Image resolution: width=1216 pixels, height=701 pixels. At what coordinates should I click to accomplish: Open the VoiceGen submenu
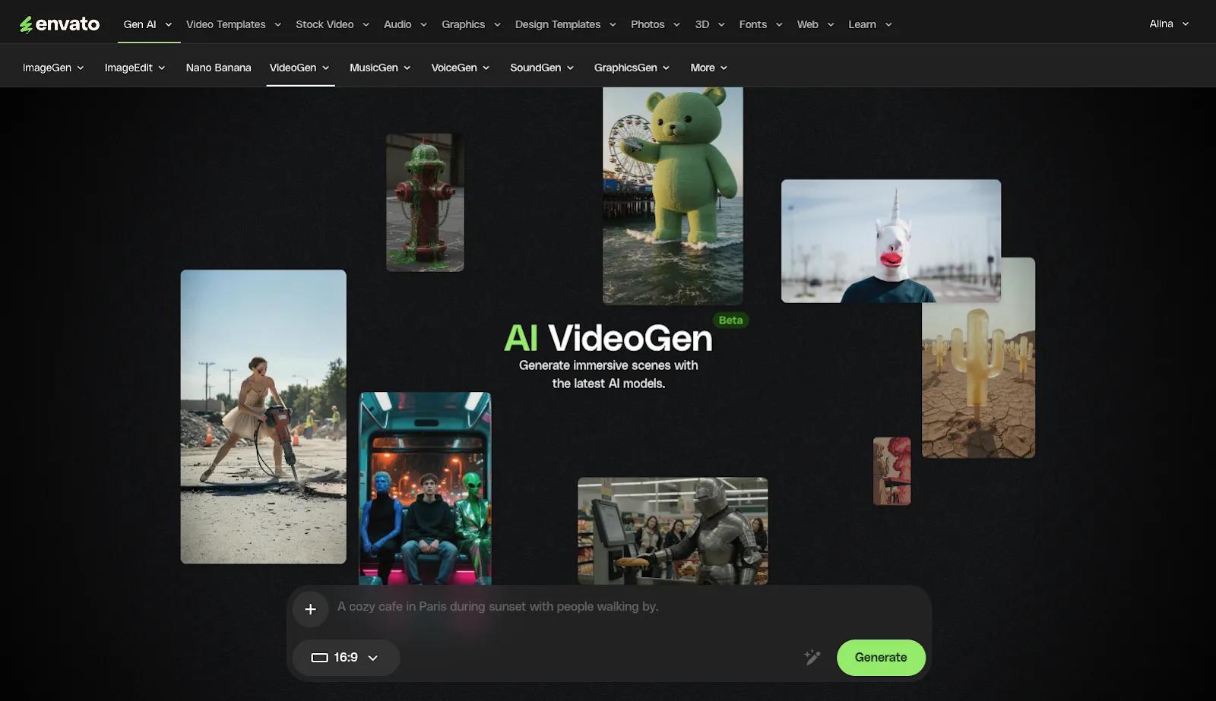460,68
